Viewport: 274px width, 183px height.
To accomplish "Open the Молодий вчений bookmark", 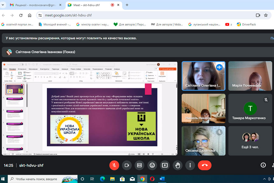I will click(x=55, y=24).
